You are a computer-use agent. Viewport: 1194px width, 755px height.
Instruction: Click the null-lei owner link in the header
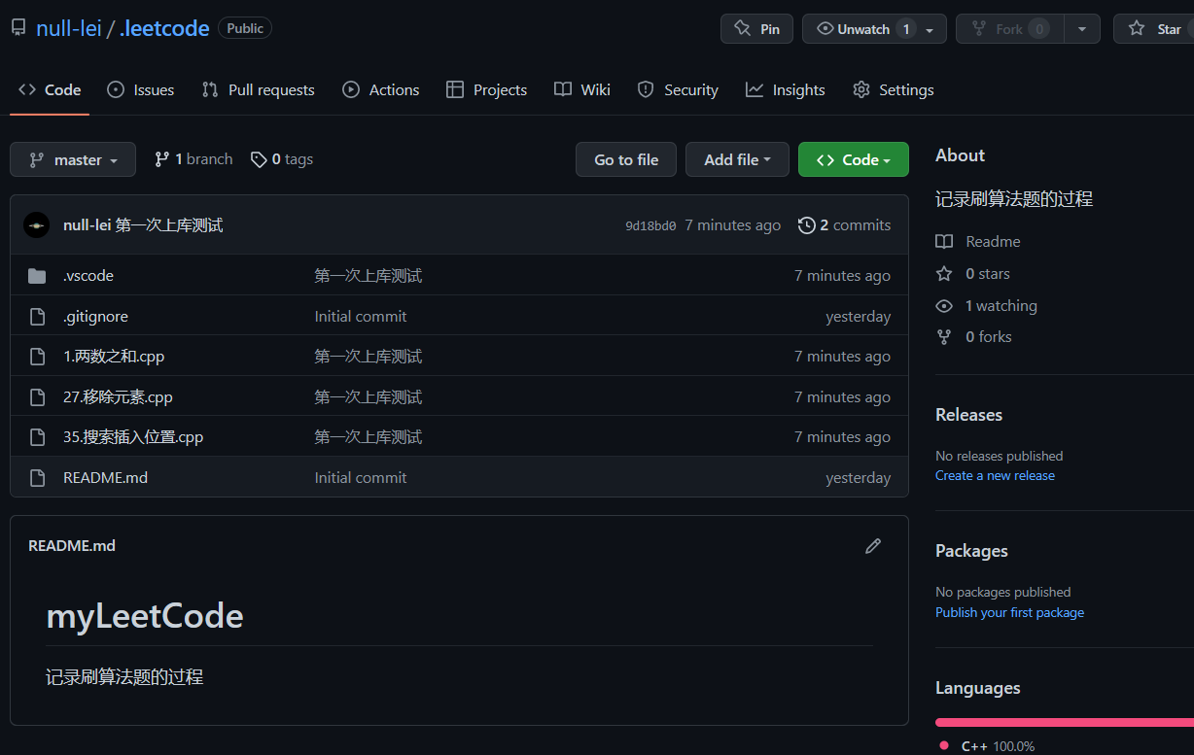point(69,28)
